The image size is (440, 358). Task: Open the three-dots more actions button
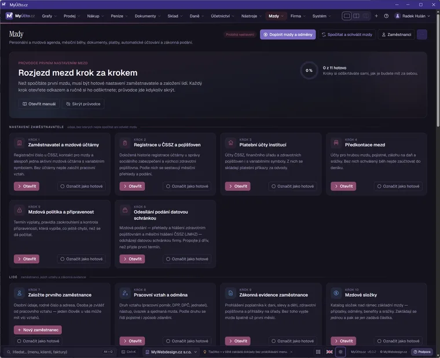pos(421,35)
